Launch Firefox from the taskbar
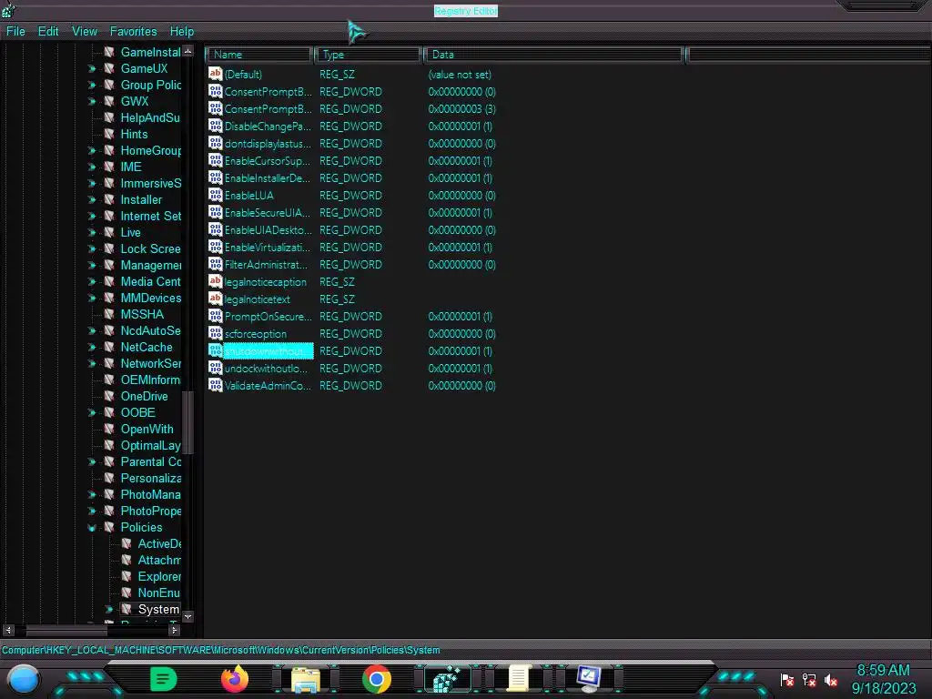This screenshot has height=699, width=932. (x=235, y=679)
